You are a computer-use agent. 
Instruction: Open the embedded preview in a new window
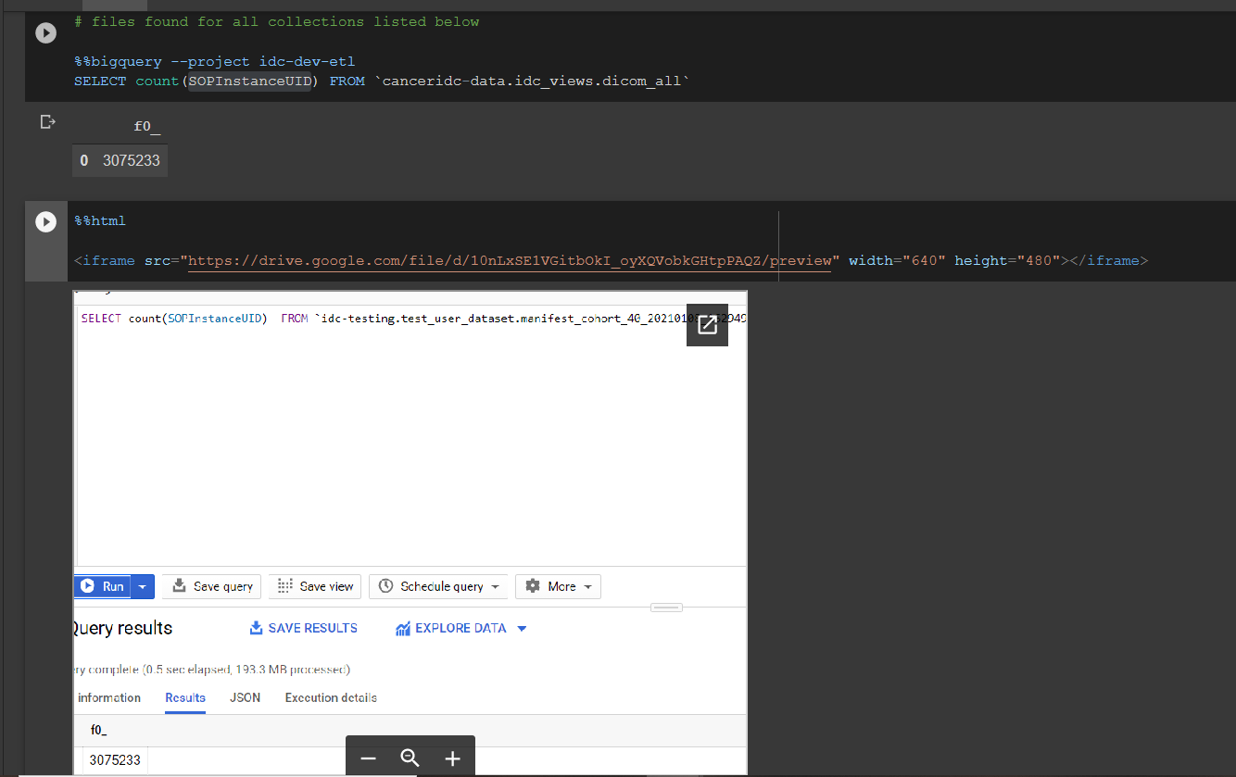[707, 325]
